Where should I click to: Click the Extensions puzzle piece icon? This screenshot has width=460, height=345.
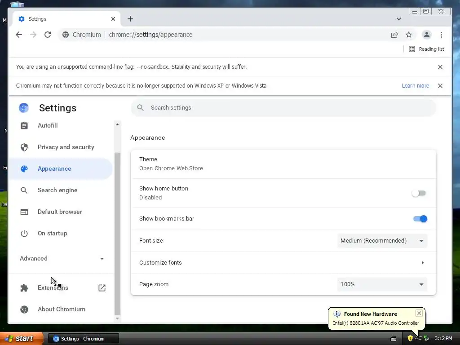click(24, 288)
